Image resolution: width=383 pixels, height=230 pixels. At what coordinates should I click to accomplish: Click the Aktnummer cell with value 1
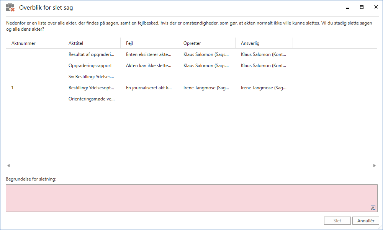(13, 88)
